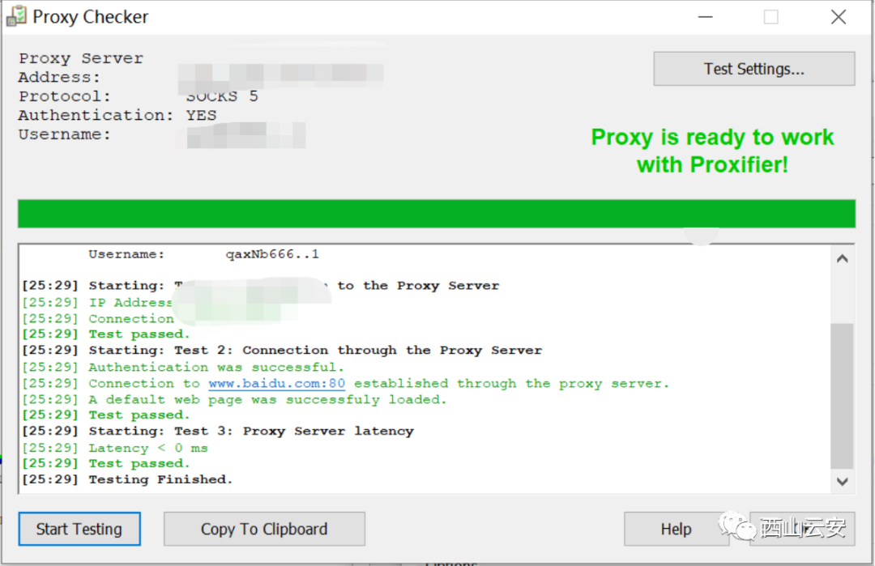Click the 'Authentication was successful.' log line
Screen dimensions: 875x566
pyautogui.click(x=183, y=368)
